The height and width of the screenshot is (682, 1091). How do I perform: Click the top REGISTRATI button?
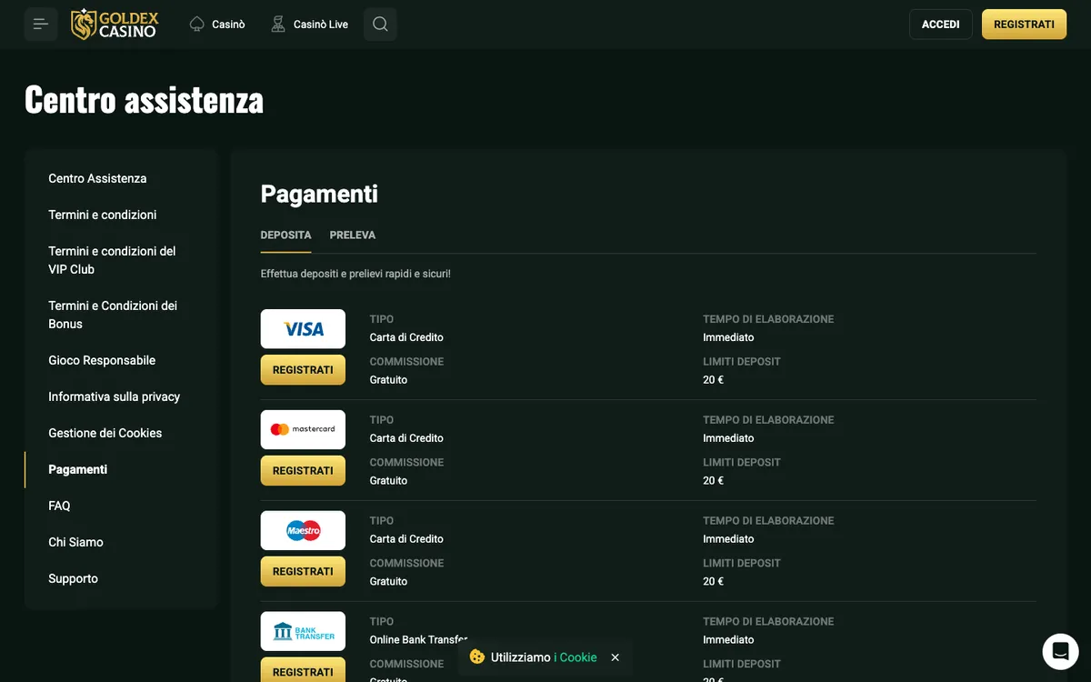click(1024, 25)
